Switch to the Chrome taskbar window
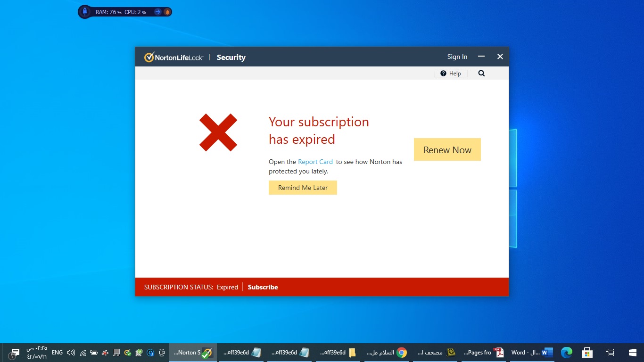This screenshot has width=644, height=362. coord(387,353)
